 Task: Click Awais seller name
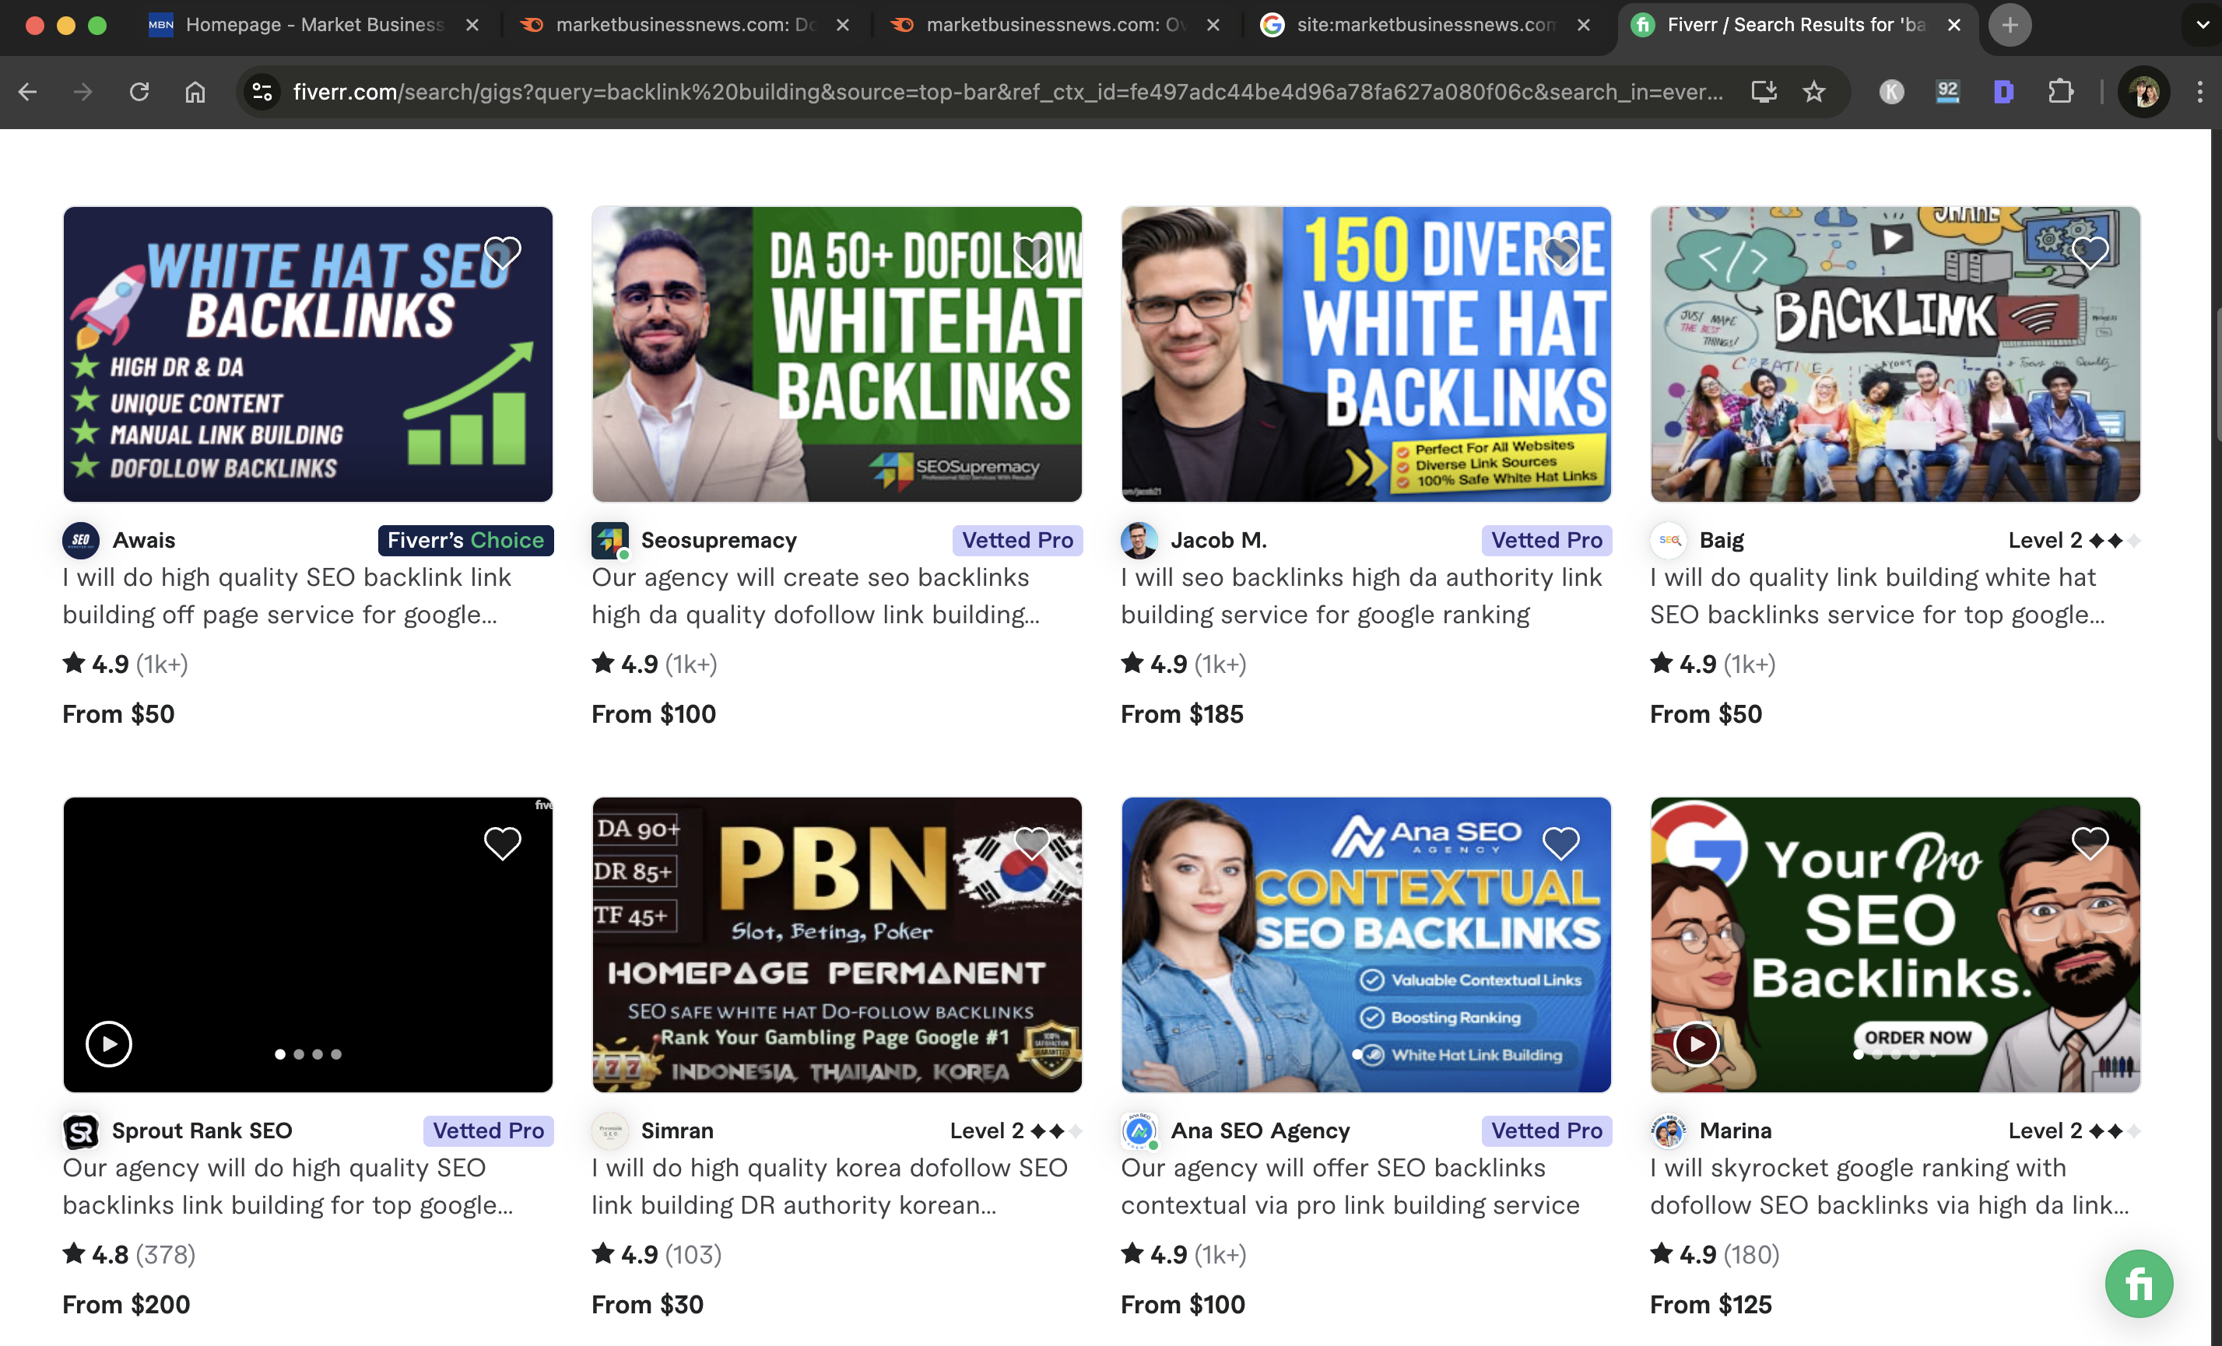click(144, 540)
